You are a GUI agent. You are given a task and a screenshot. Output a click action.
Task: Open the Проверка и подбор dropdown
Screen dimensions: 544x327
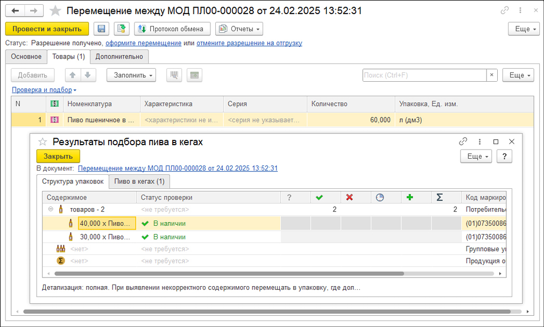click(x=44, y=90)
